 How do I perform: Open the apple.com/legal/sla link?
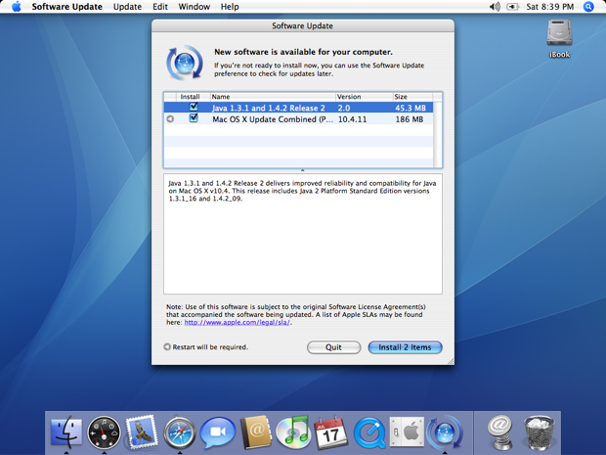(x=237, y=322)
